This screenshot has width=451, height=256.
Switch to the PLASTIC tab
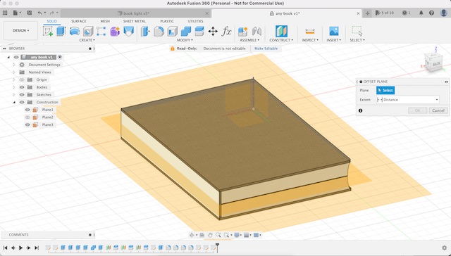point(167,21)
